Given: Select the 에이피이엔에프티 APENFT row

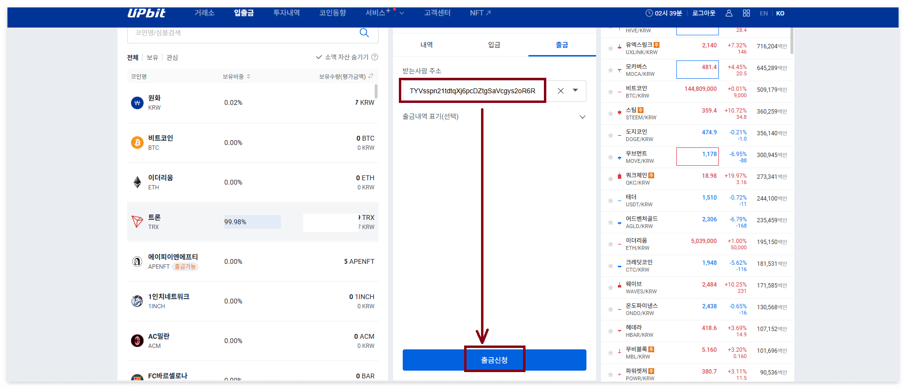Looking at the screenshot, I should pos(252,261).
